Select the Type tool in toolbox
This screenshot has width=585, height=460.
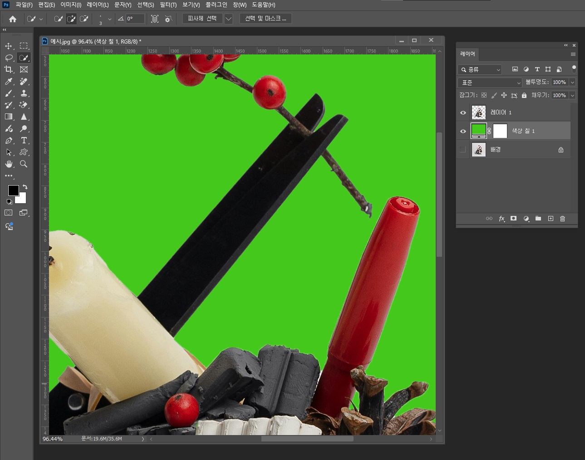pos(24,141)
